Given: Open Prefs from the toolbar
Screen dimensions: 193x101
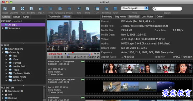Looking at the screenshot, I should click(x=87, y=9).
